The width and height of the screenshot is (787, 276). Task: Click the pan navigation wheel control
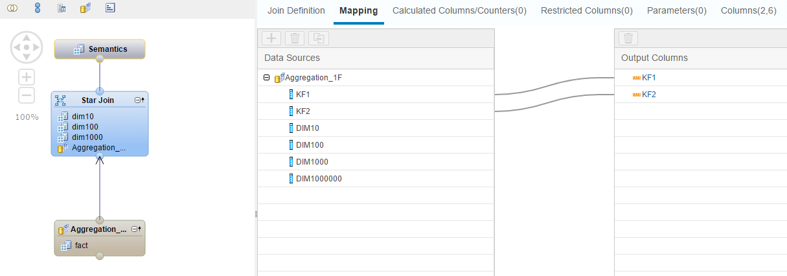tap(27, 47)
